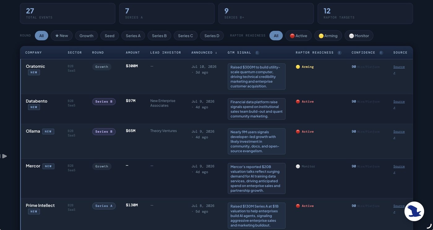Click the Series B tag for Databento
This screenshot has width=433, height=230.
click(104, 102)
